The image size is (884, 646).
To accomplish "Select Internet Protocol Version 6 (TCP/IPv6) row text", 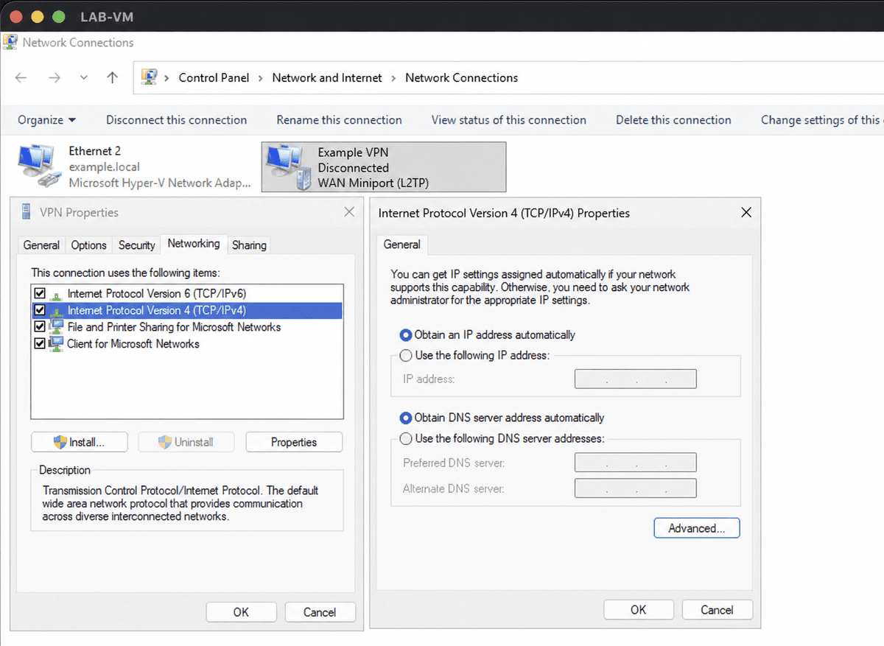I will pos(157,294).
